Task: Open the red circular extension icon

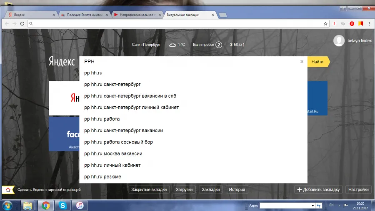Action: tap(352, 23)
